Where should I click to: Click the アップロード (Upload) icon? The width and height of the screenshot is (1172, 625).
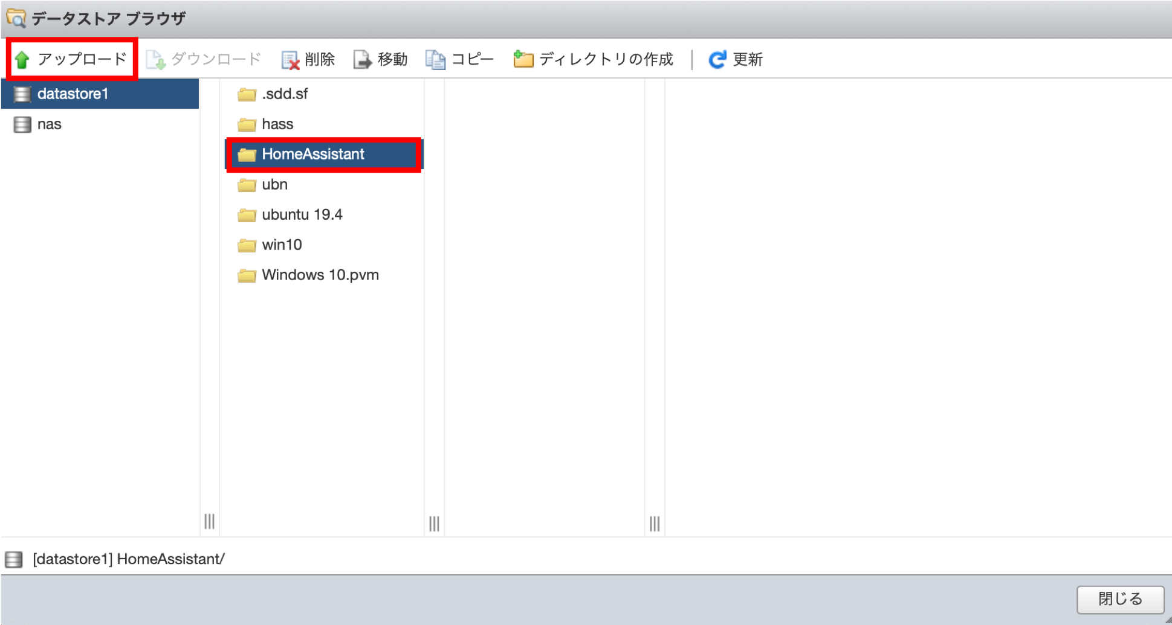click(23, 59)
